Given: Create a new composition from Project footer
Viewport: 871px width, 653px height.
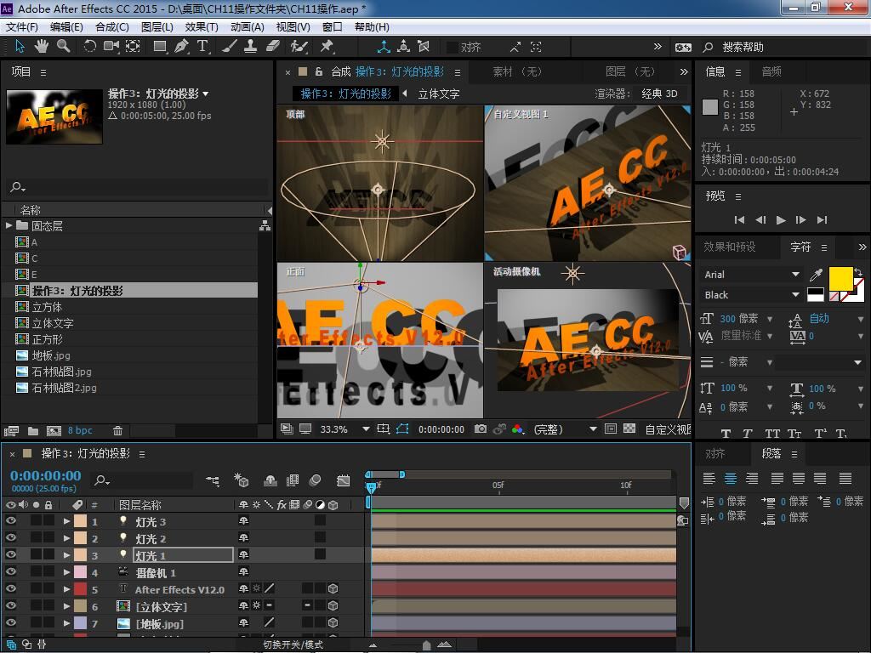Looking at the screenshot, I should click(x=54, y=430).
